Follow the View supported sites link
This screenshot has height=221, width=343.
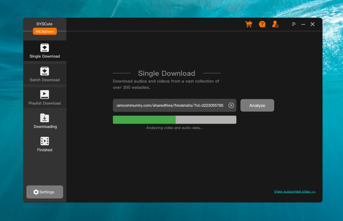[x=295, y=191]
